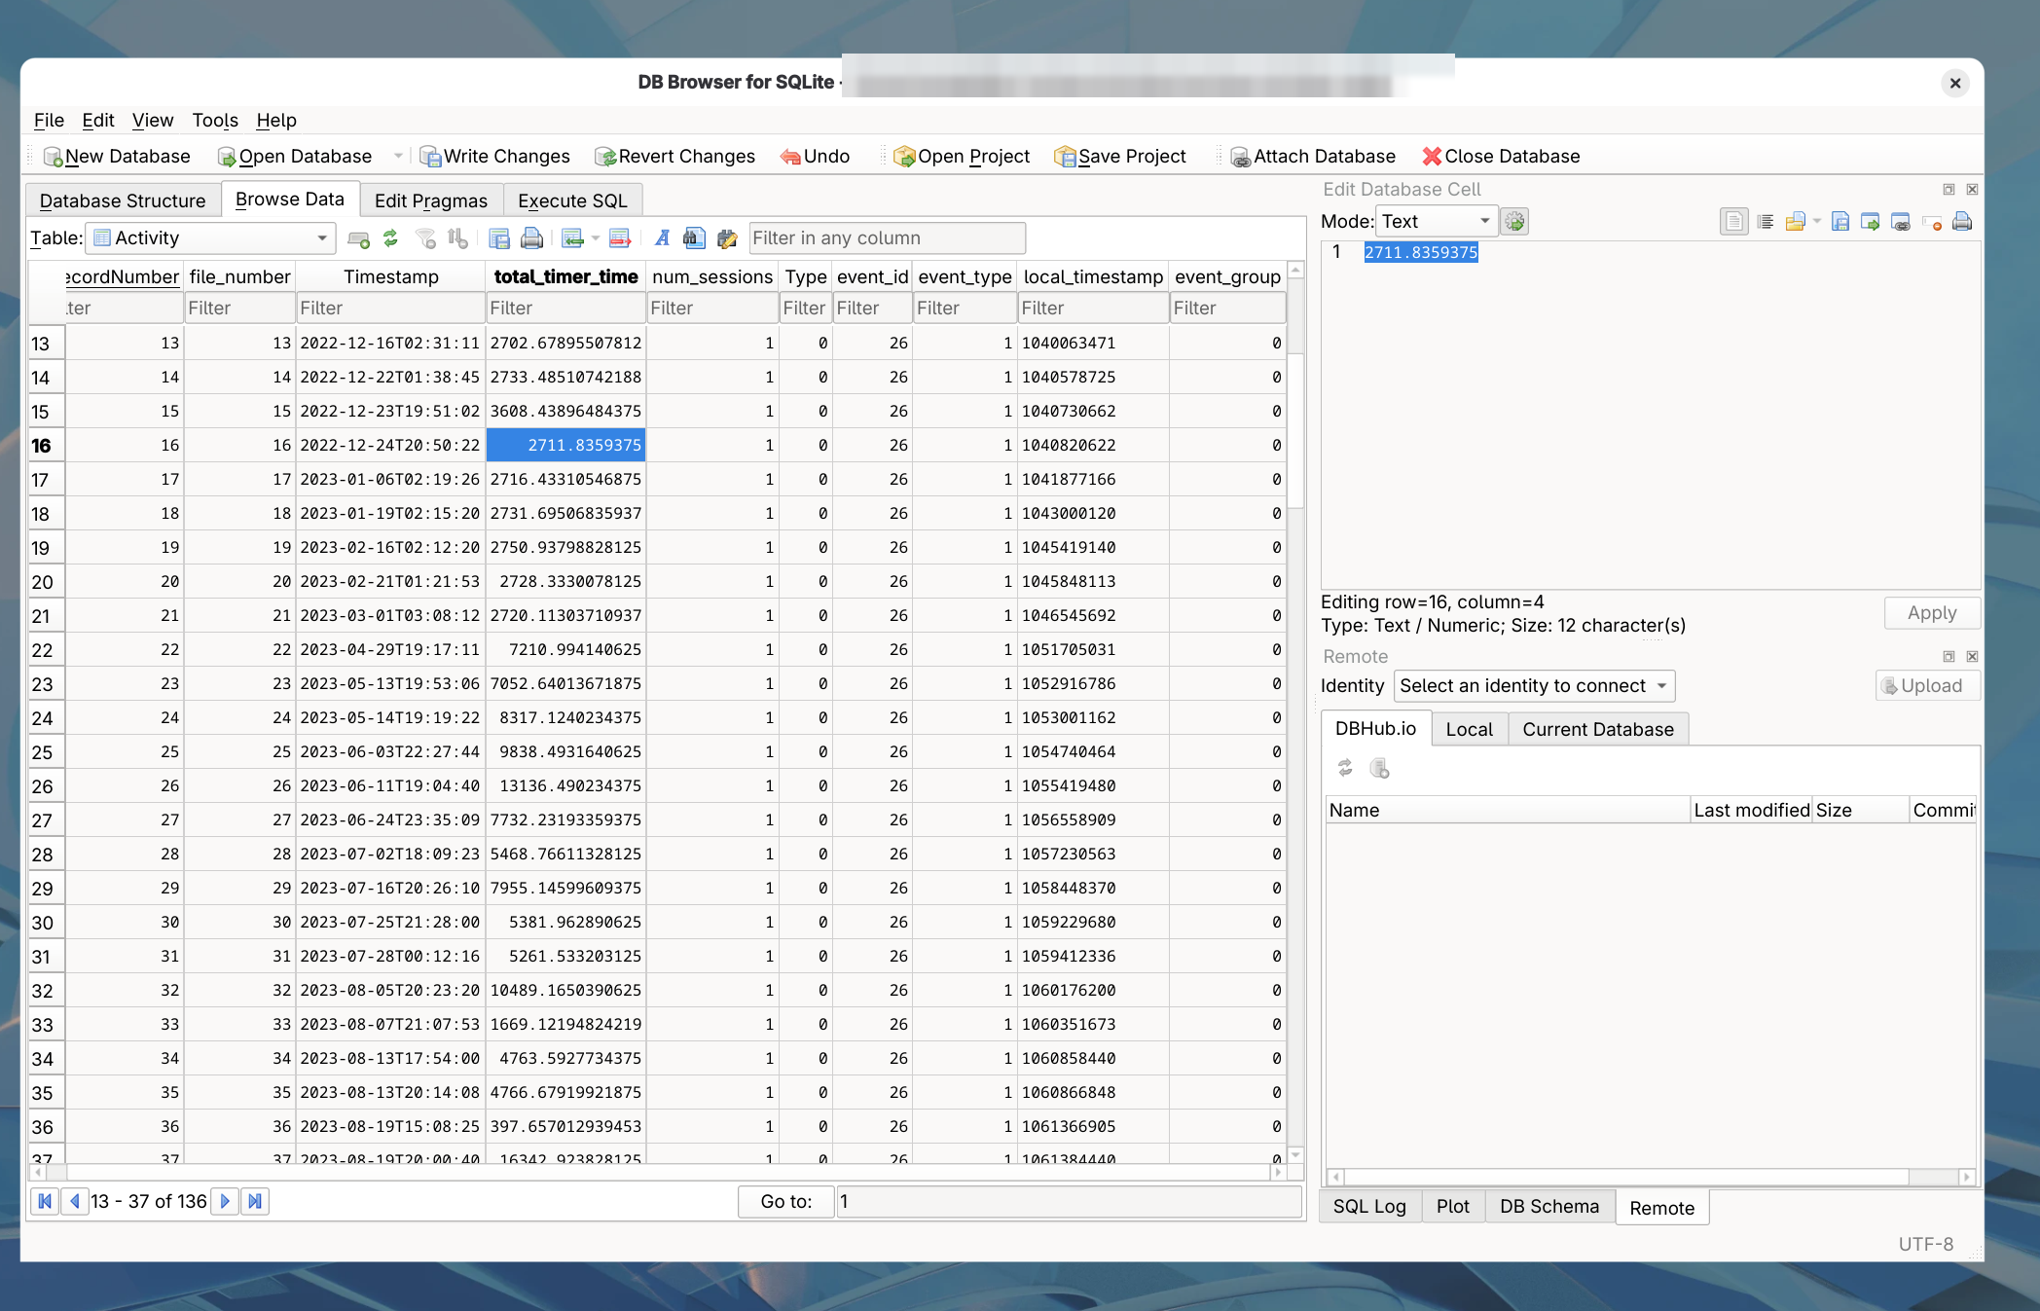Clear all filters icon
Viewport: 2040px width, 1311px height.
pyautogui.click(x=425, y=237)
